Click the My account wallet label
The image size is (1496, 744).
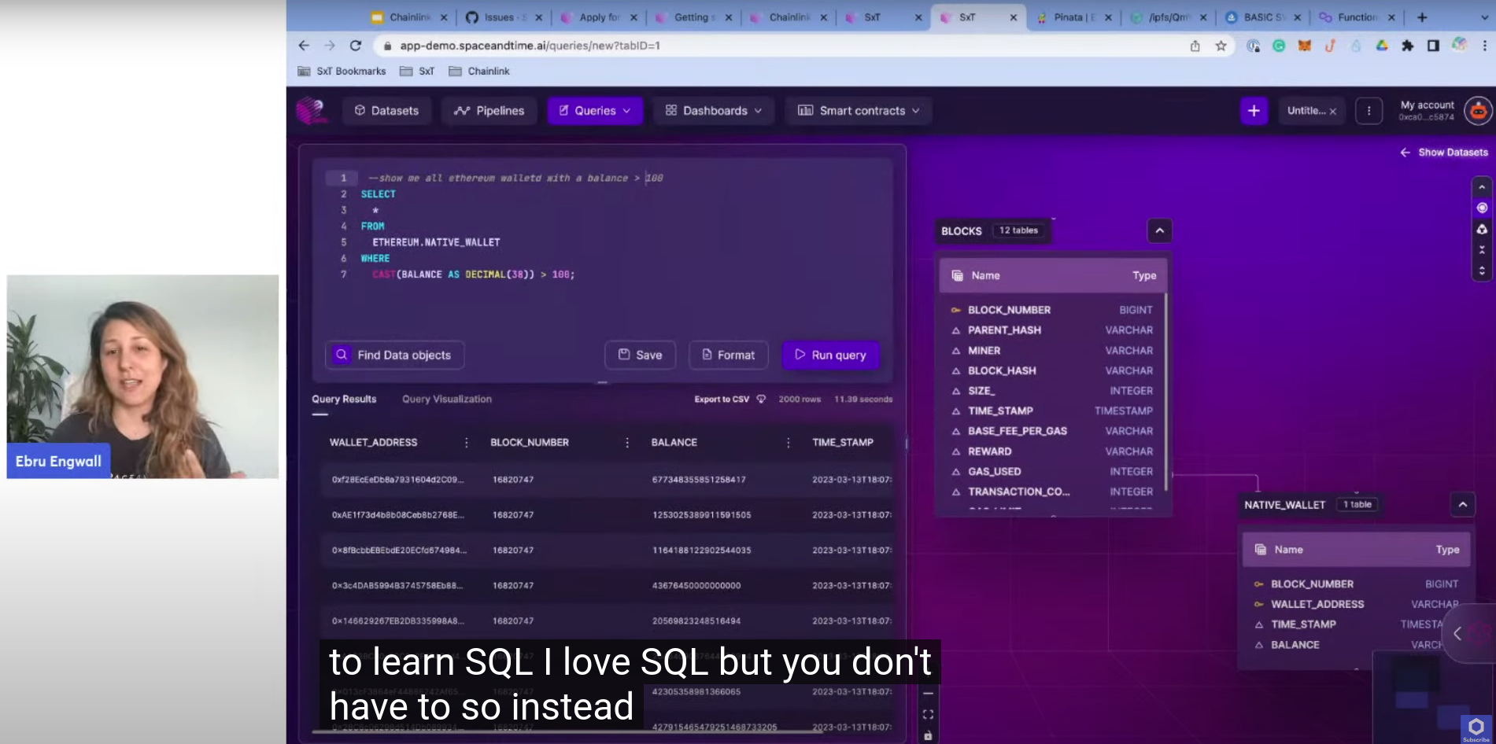[x=1426, y=110]
